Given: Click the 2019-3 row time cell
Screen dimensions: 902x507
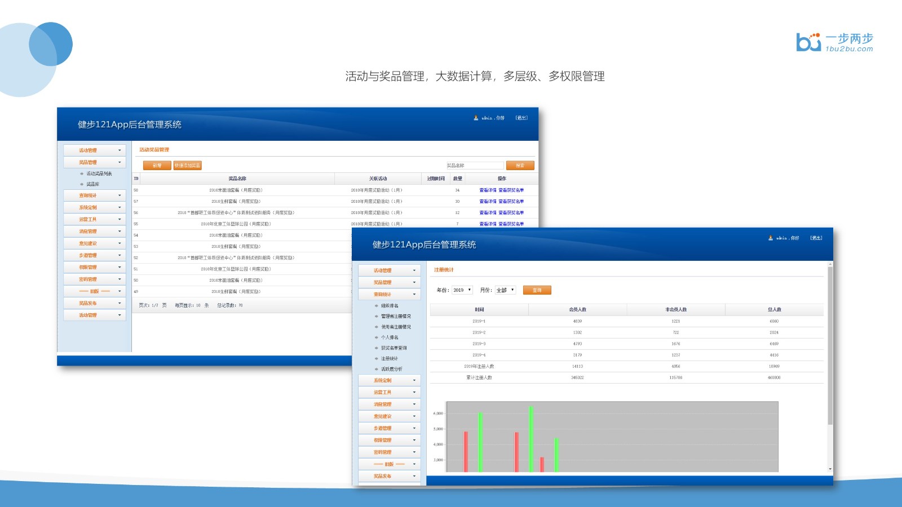Looking at the screenshot, I should pyautogui.click(x=479, y=344).
